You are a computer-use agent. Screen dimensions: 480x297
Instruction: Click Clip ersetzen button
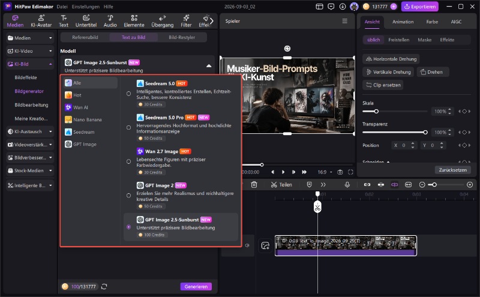[383, 85]
